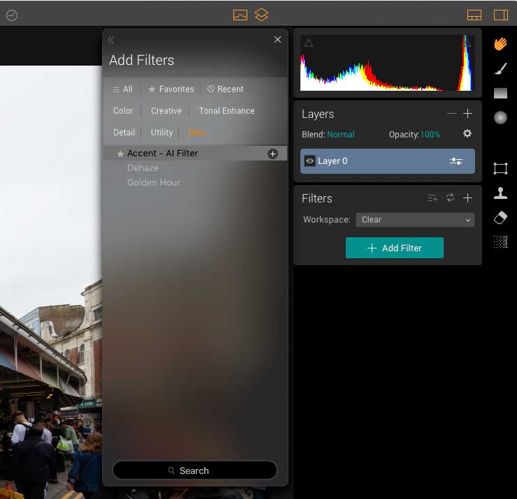The image size is (517, 499).
Task: Select the Denoise dotted tool
Action: click(x=500, y=242)
